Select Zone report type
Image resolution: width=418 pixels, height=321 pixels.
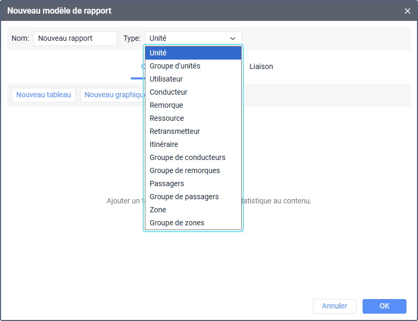click(x=193, y=210)
